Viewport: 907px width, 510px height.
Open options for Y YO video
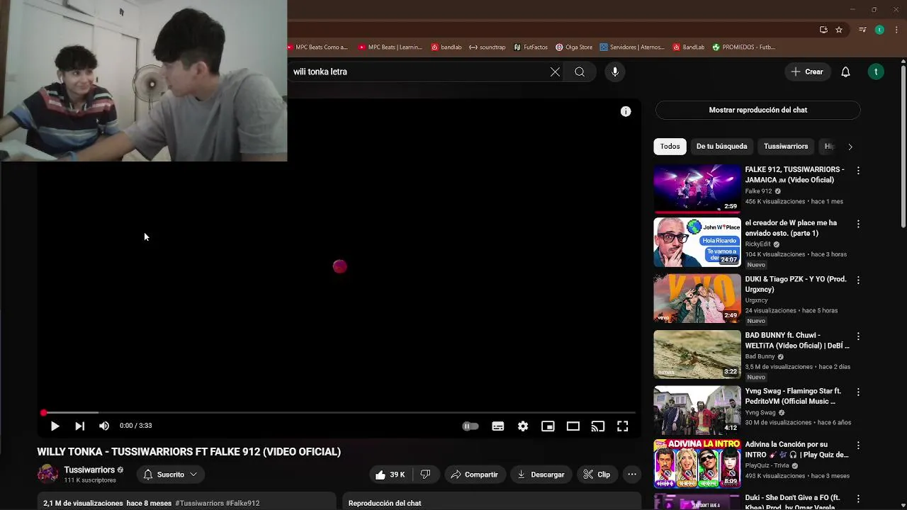point(858,280)
